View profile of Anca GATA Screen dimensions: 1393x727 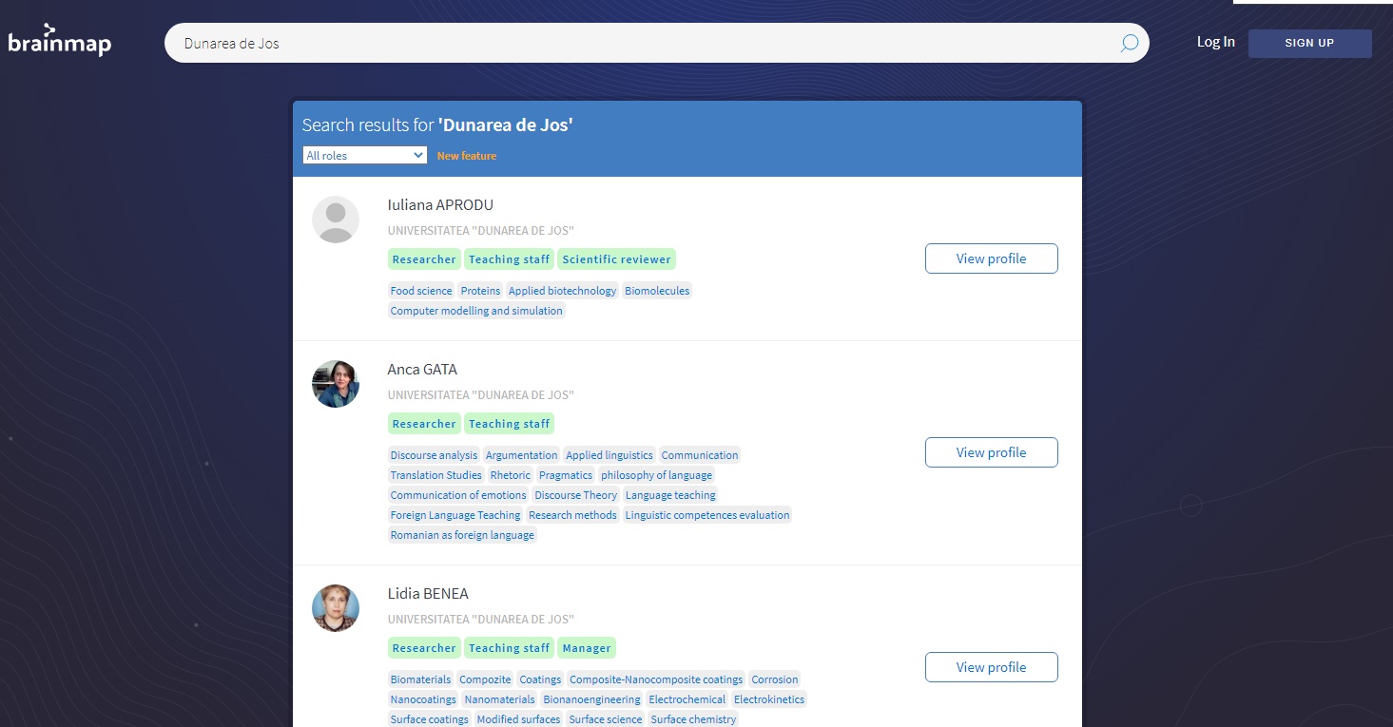(991, 452)
